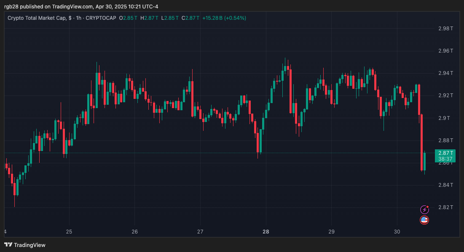This screenshot has width=464, height=252.
Task: Click the 38:37 candle countdown timer
Action: click(x=445, y=159)
